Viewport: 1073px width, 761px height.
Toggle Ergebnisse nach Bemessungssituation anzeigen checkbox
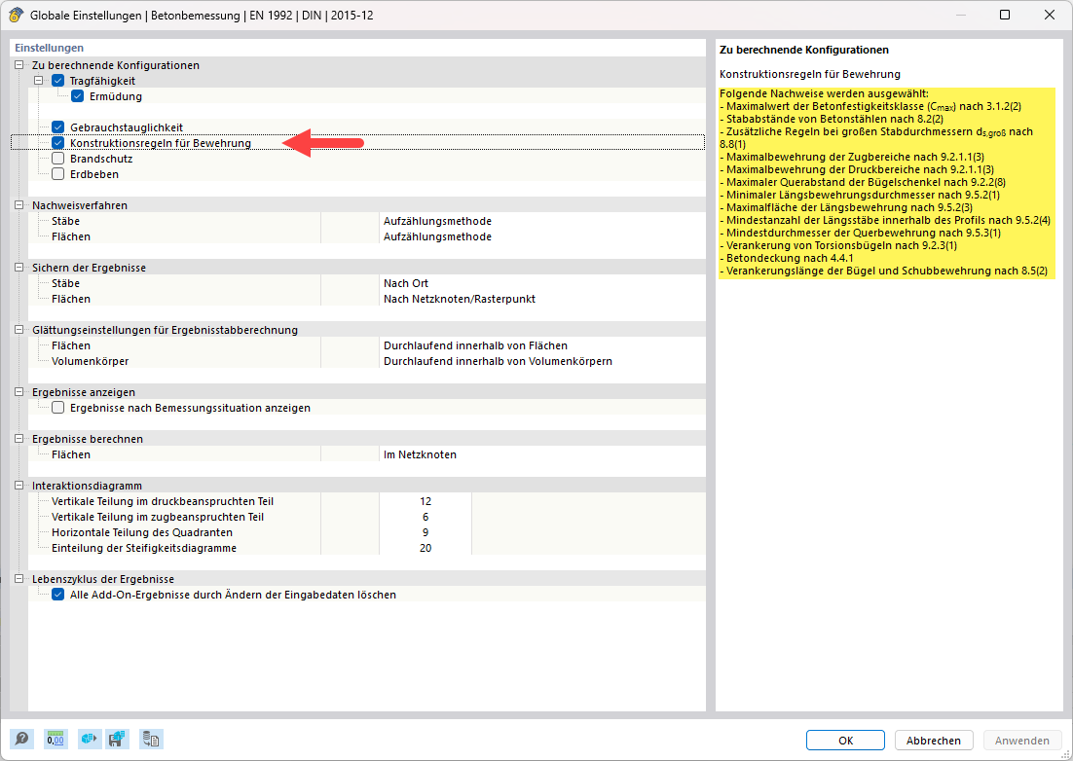tap(58, 408)
